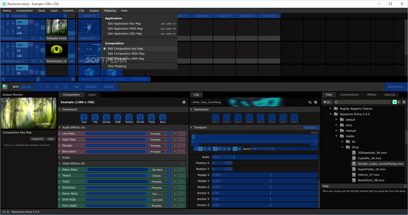
Task: Open Add blend mode dropdown on Softpedia layer
Action: click(x=22, y=22)
